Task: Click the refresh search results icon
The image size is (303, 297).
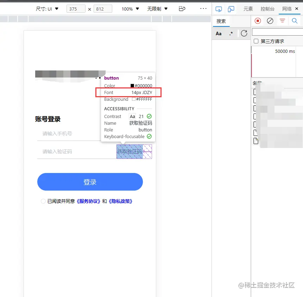Action: 244,33
